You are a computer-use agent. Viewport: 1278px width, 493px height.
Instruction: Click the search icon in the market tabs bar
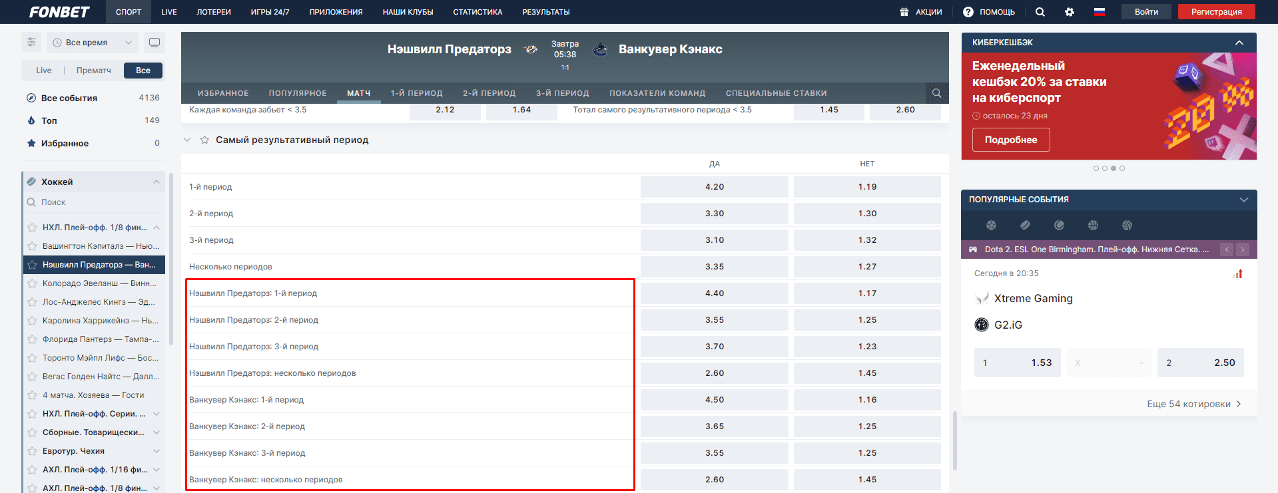pos(937,93)
